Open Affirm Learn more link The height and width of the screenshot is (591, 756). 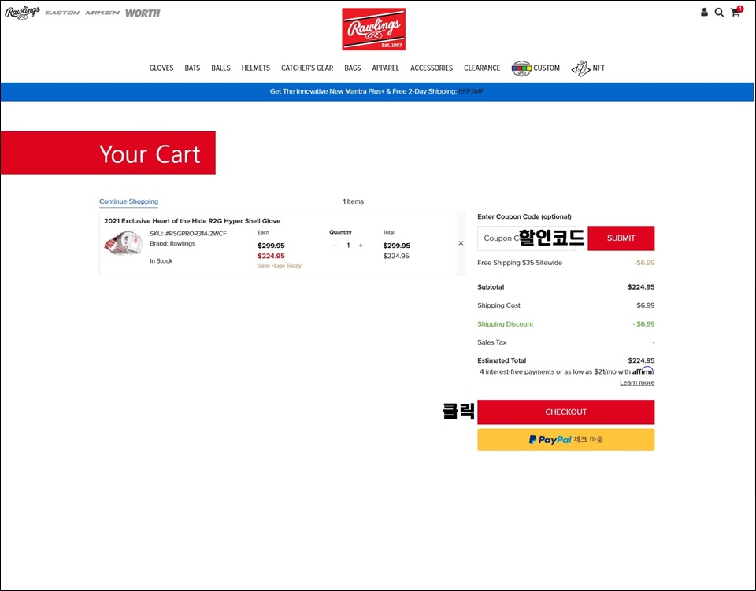637,382
